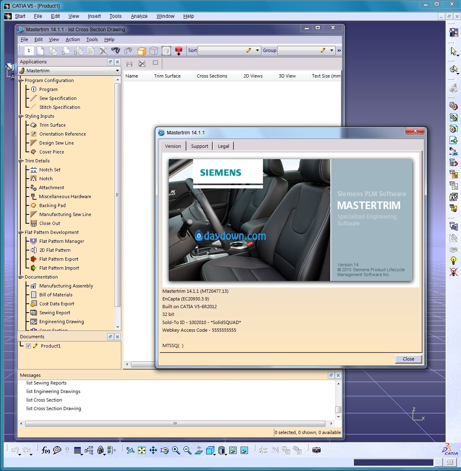
Task: Click the camera capture icon
Action: [317, 450]
